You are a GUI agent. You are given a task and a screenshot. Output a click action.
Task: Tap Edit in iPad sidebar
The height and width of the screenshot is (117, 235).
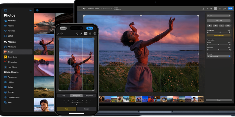pyautogui.click(x=30, y=10)
